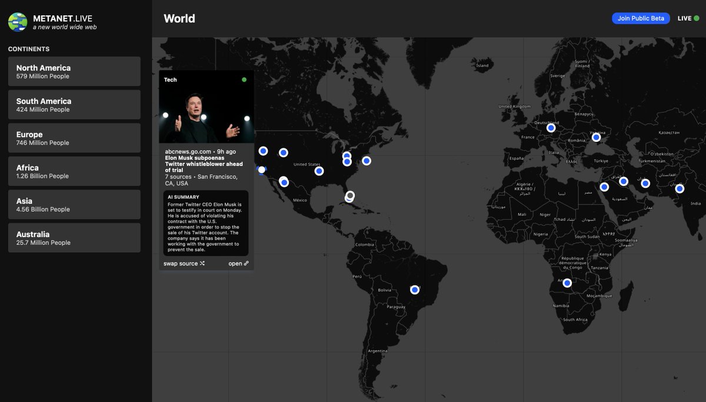706x402 pixels.
Task: Select the marker in the central United States
Action: pos(319,171)
